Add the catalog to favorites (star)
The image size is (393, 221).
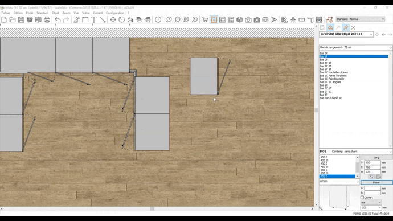[377, 35]
